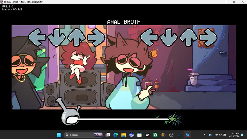The height and width of the screenshot is (139, 247).
Task: Click the battery status tray icon
Action: pos(225,135)
